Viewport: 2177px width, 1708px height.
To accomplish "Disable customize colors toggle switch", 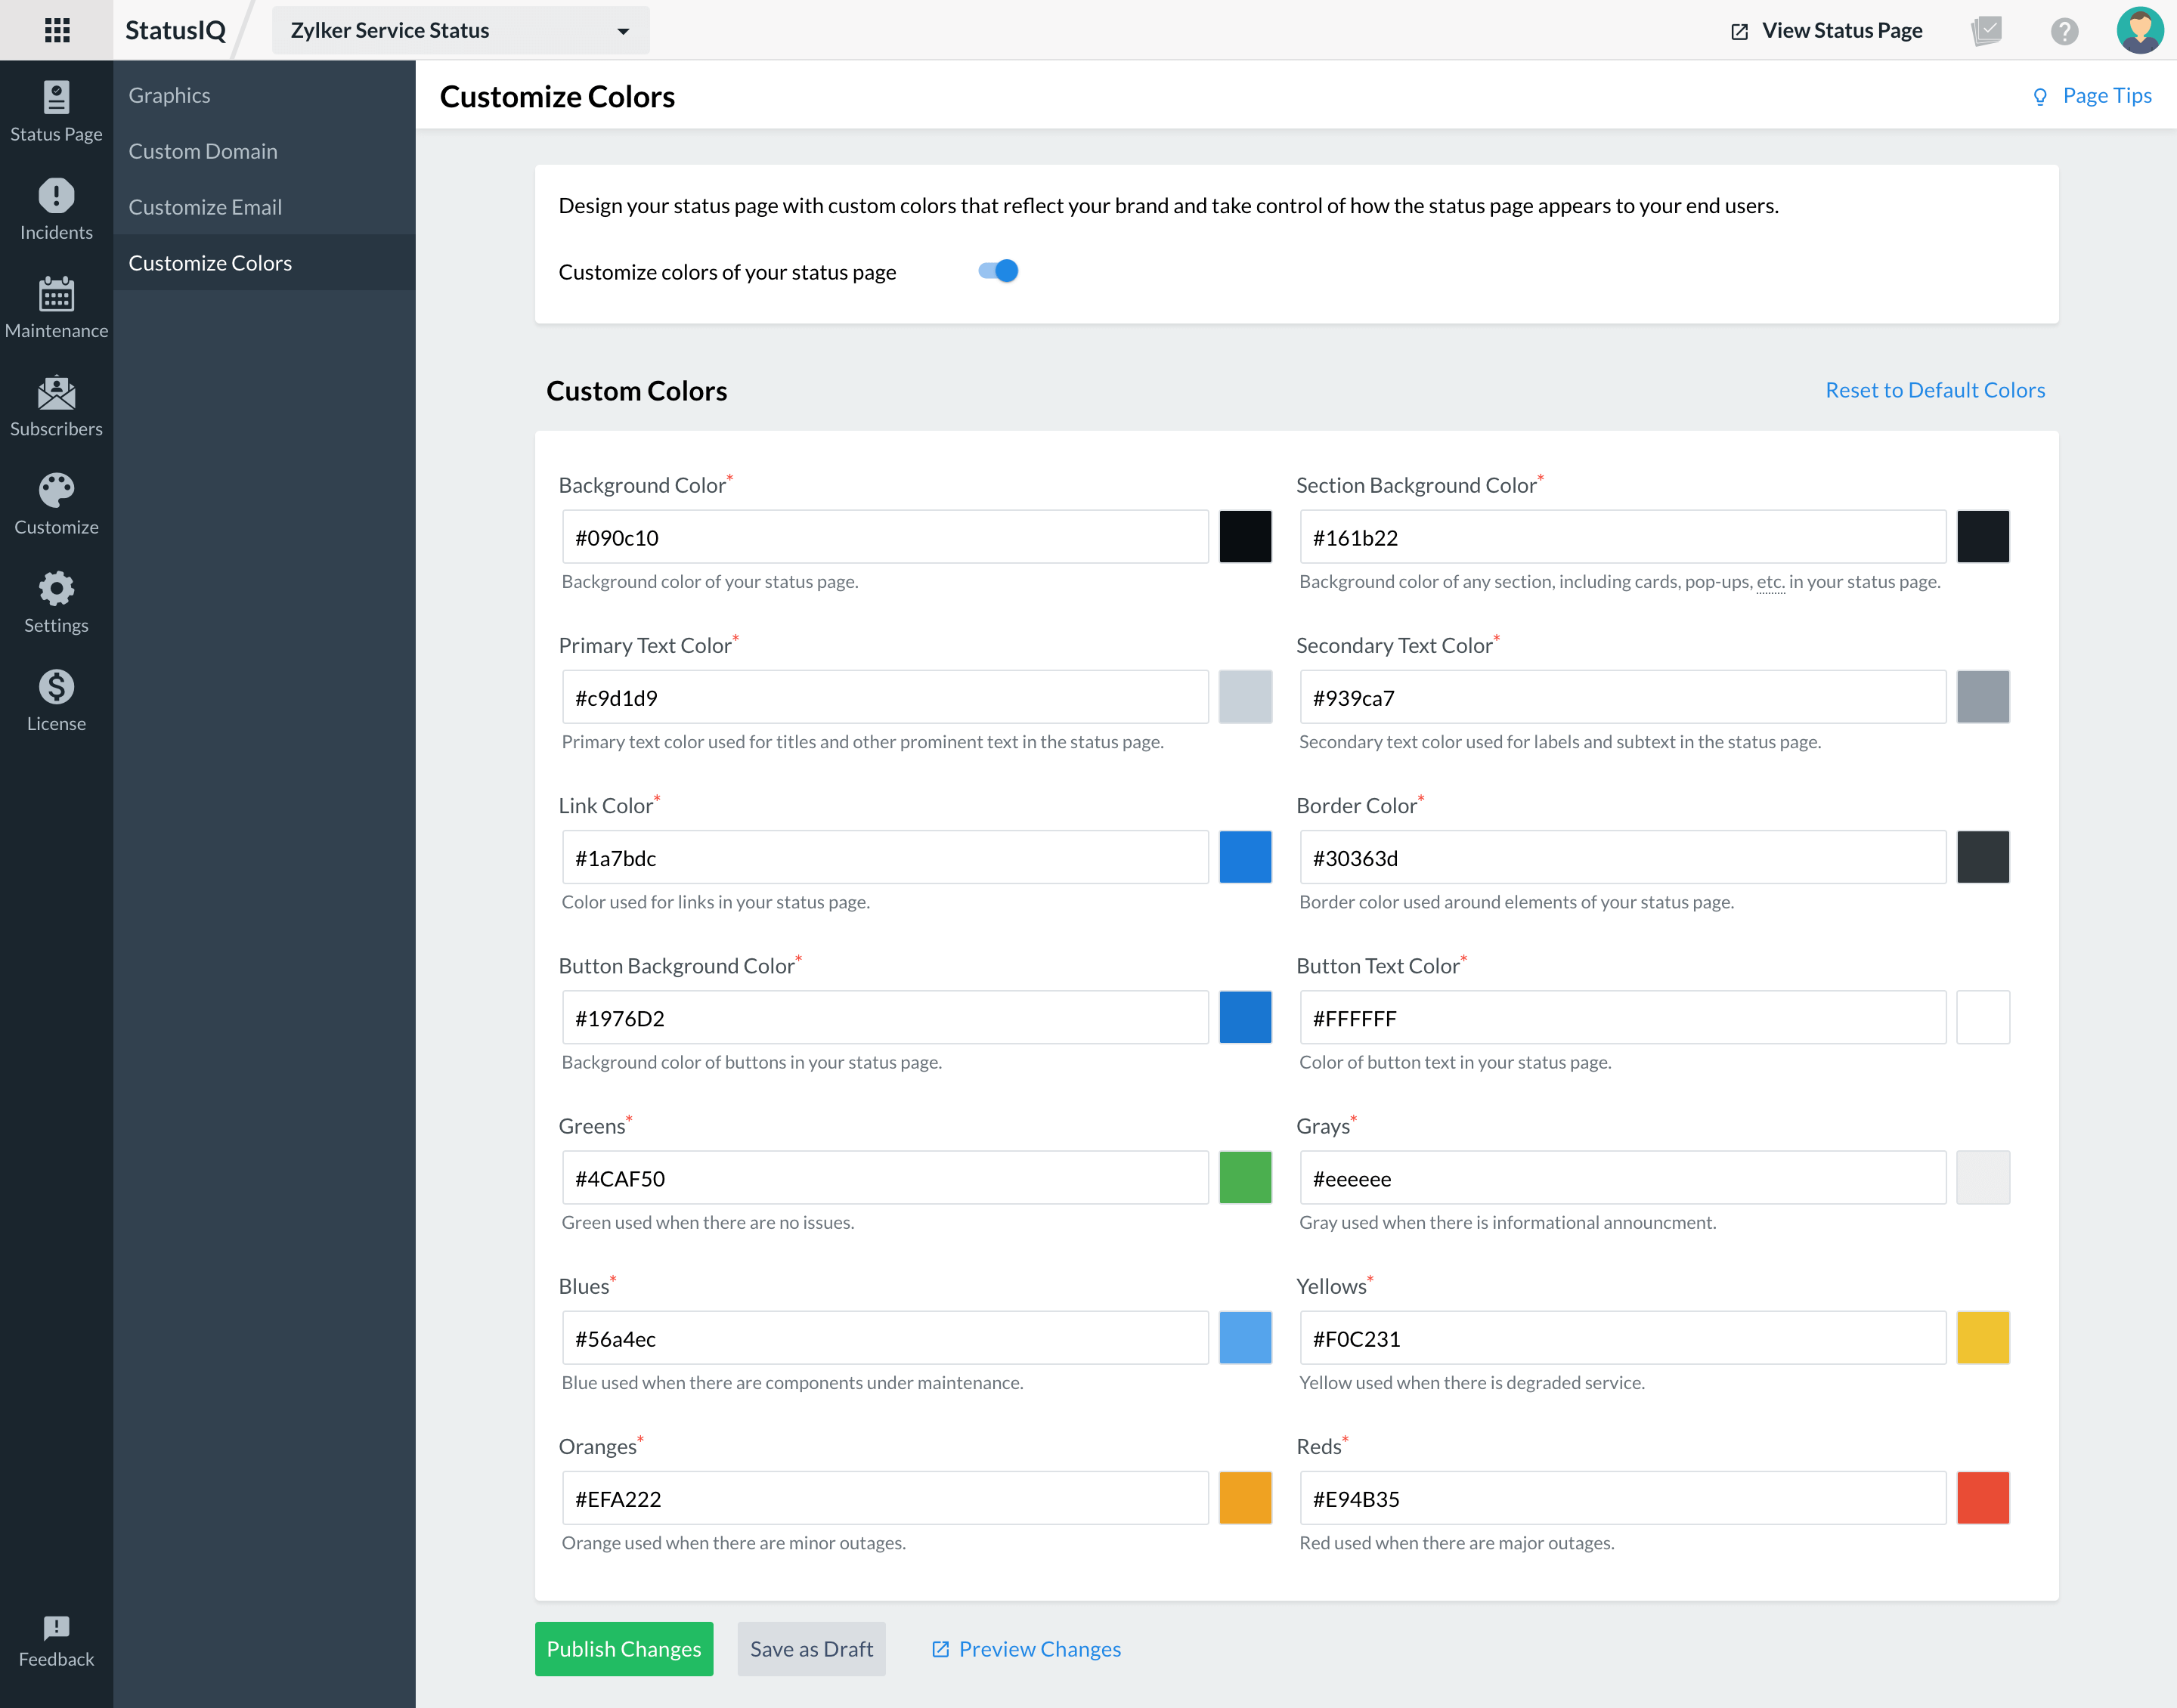I will (998, 271).
